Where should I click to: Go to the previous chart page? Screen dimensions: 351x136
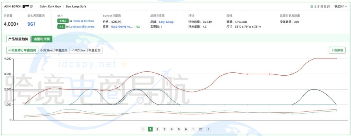pos(143,129)
